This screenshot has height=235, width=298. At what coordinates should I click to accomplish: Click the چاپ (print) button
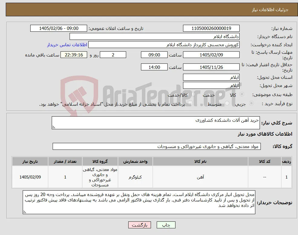click(x=166, y=225)
